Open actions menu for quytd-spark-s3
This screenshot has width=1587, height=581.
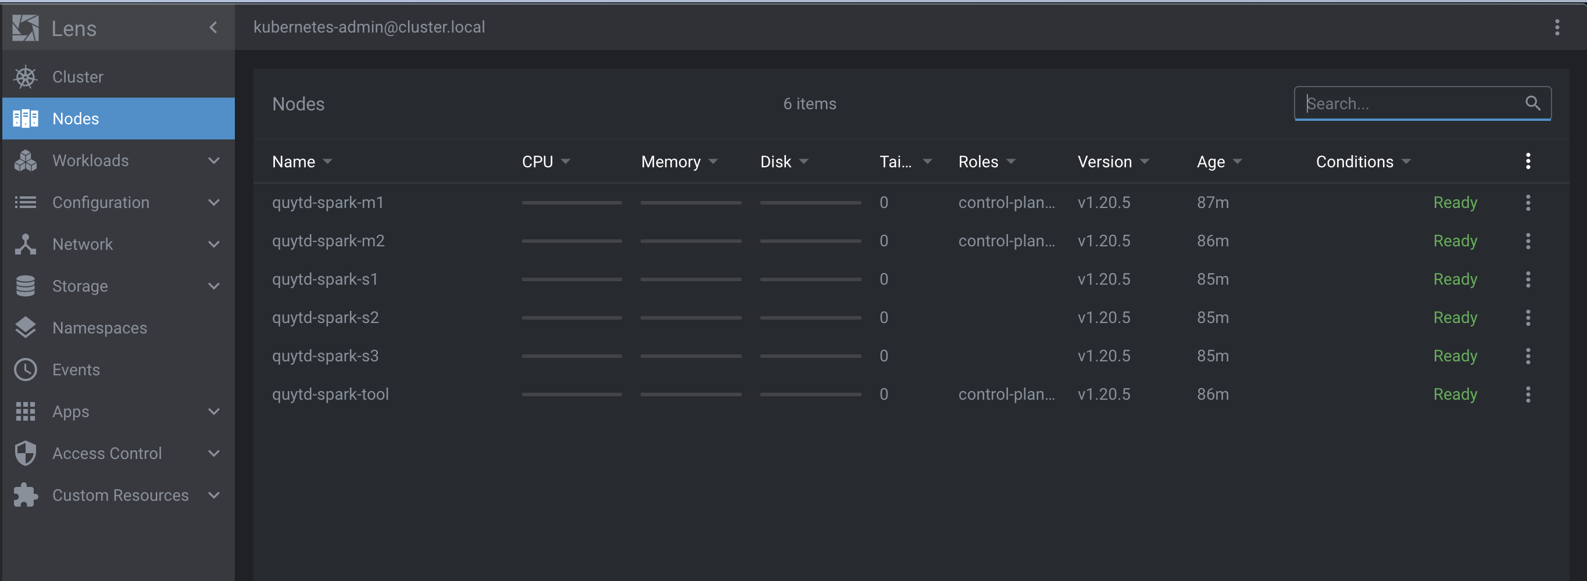tap(1528, 356)
